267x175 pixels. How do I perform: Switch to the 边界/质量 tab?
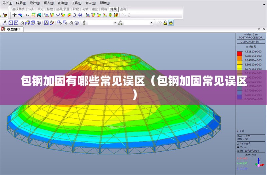pos(63,9)
